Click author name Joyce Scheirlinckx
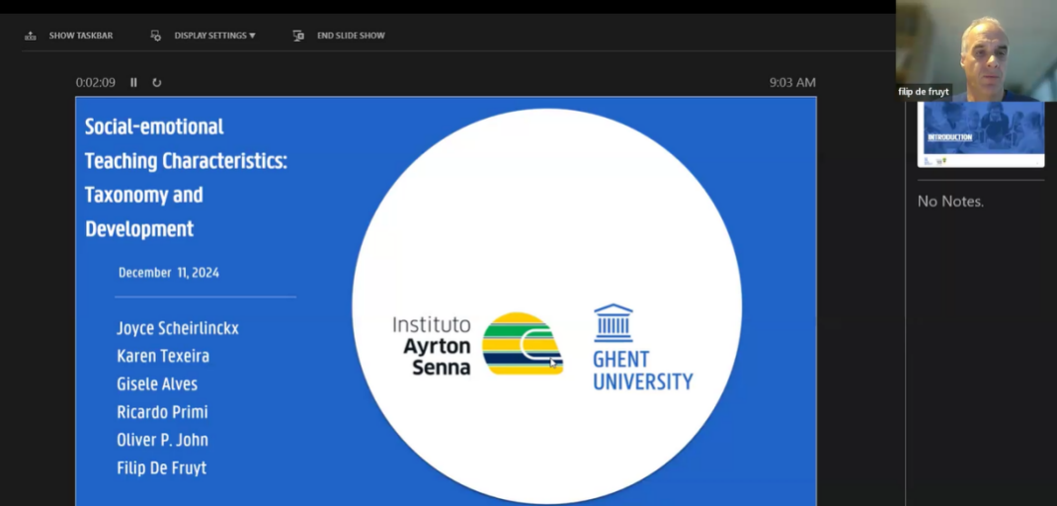This screenshot has width=1057, height=506. (177, 328)
